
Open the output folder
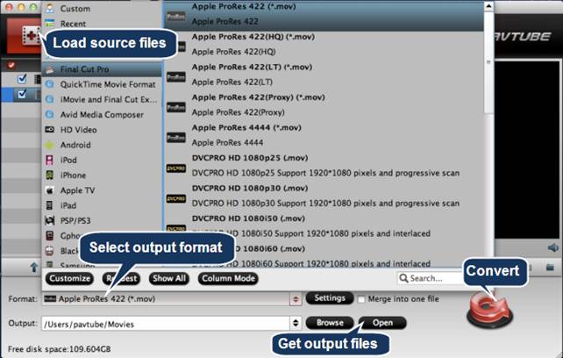tap(382, 323)
